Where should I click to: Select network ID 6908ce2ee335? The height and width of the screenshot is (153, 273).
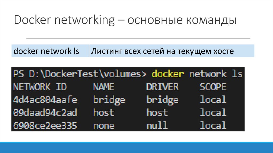click(x=45, y=125)
